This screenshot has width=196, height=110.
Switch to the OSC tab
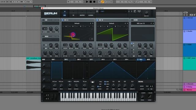65,13
